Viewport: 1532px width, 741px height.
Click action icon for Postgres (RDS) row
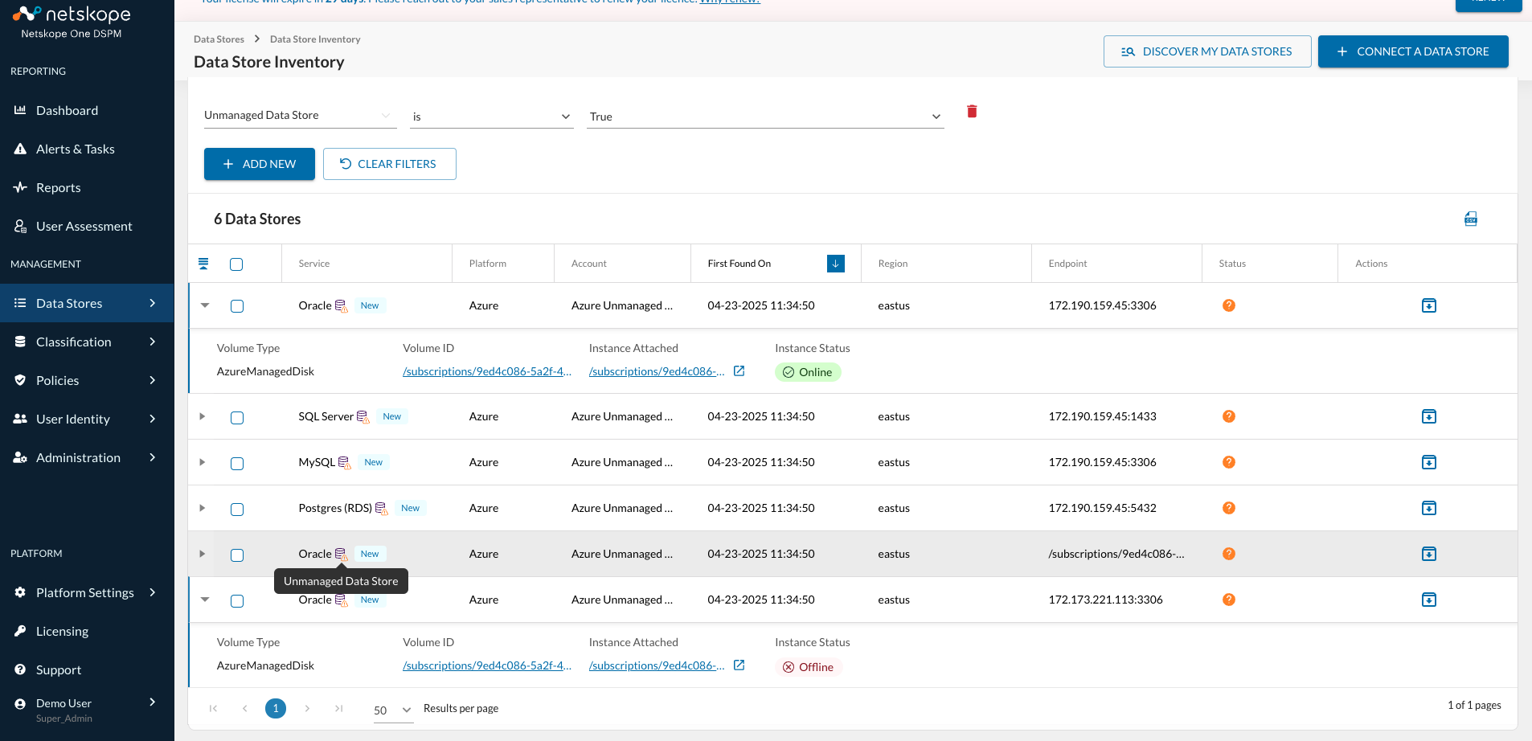[1429, 508]
